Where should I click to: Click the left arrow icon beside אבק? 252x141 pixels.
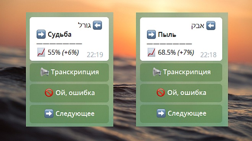(211, 25)
